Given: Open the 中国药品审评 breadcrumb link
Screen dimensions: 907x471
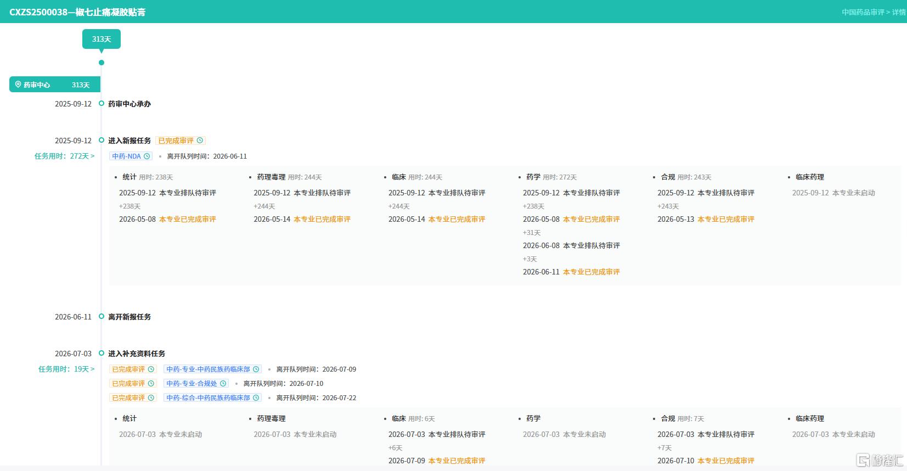Looking at the screenshot, I should [863, 12].
